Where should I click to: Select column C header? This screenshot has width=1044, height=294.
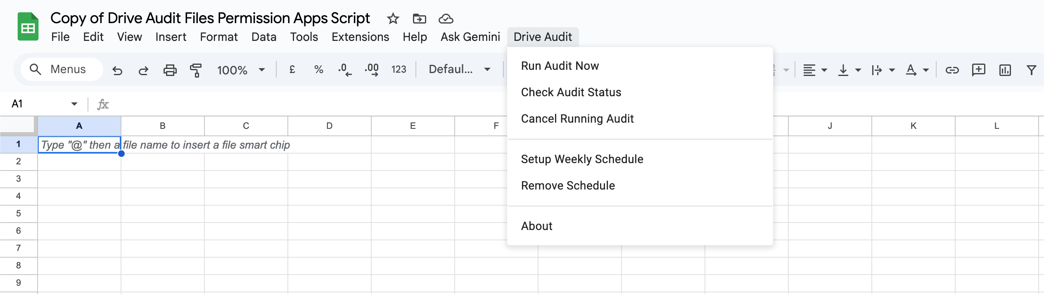pyautogui.click(x=246, y=126)
